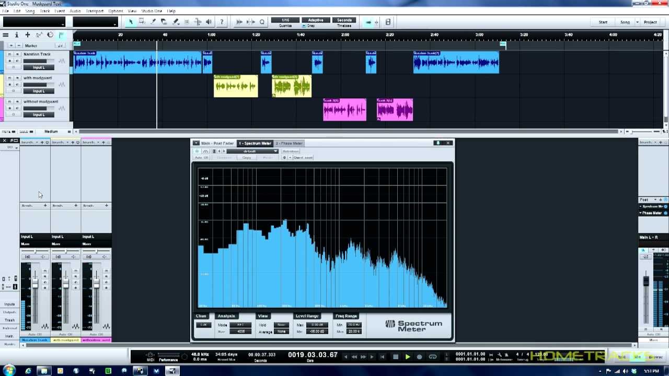Click the rewind button in transport
Image resolution: width=669 pixels, height=376 pixels.
tap(354, 357)
